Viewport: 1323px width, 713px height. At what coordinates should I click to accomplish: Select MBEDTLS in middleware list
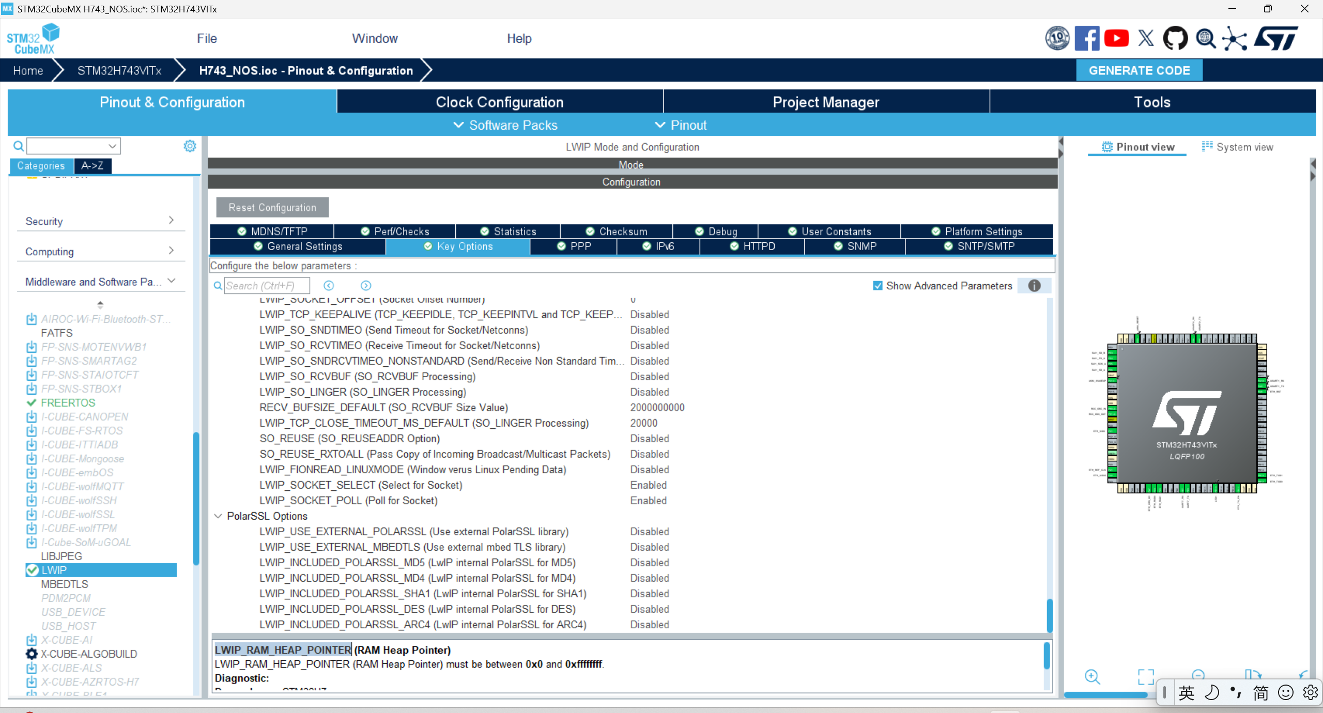pos(65,584)
